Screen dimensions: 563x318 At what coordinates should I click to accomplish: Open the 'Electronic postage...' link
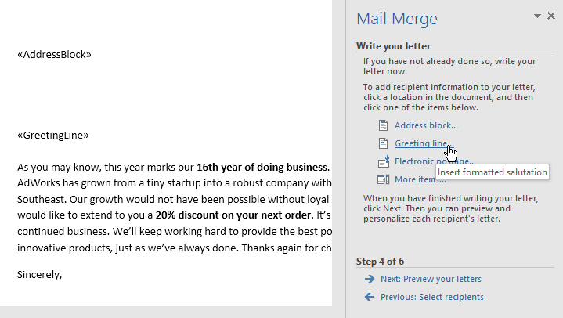(415, 161)
